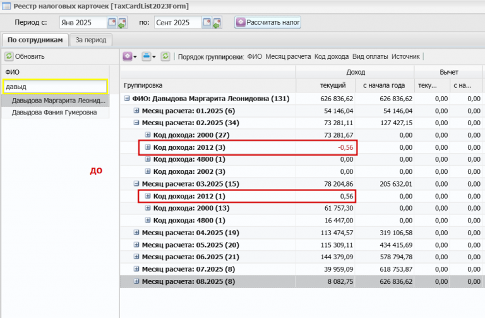This screenshot has height=318, width=485.
Task: Collapse Месяц расчета: 02.2025 row
Action: point(136,123)
